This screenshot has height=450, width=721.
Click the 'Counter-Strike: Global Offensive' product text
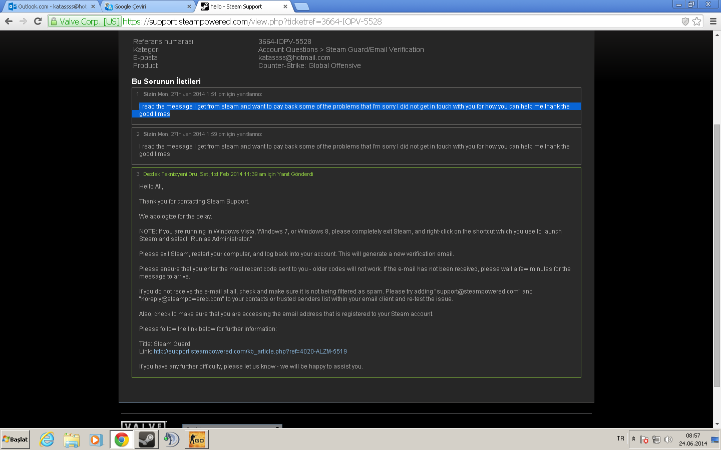tap(309, 65)
